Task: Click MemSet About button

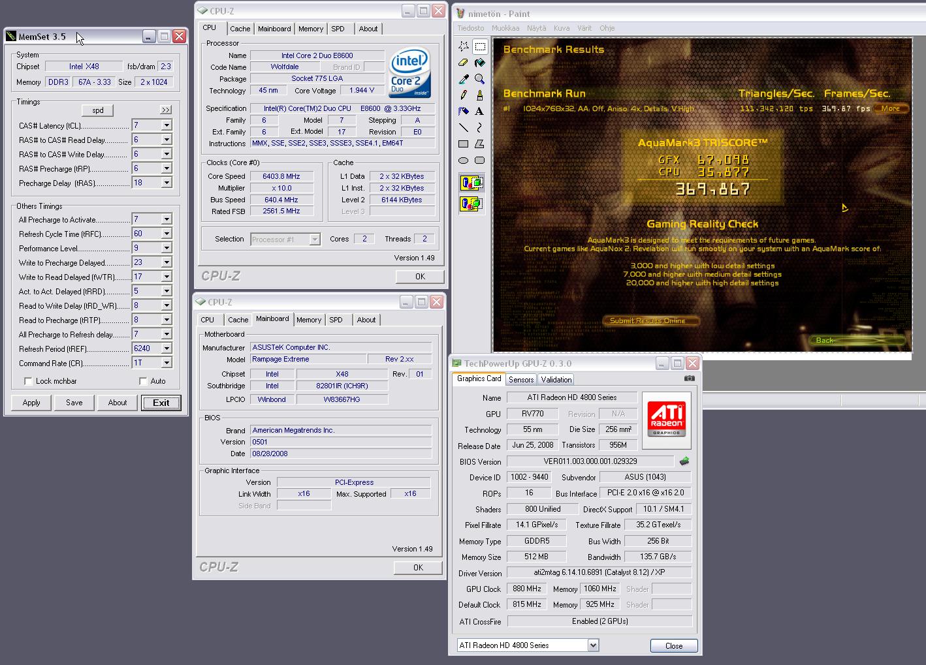Action: [118, 403]
